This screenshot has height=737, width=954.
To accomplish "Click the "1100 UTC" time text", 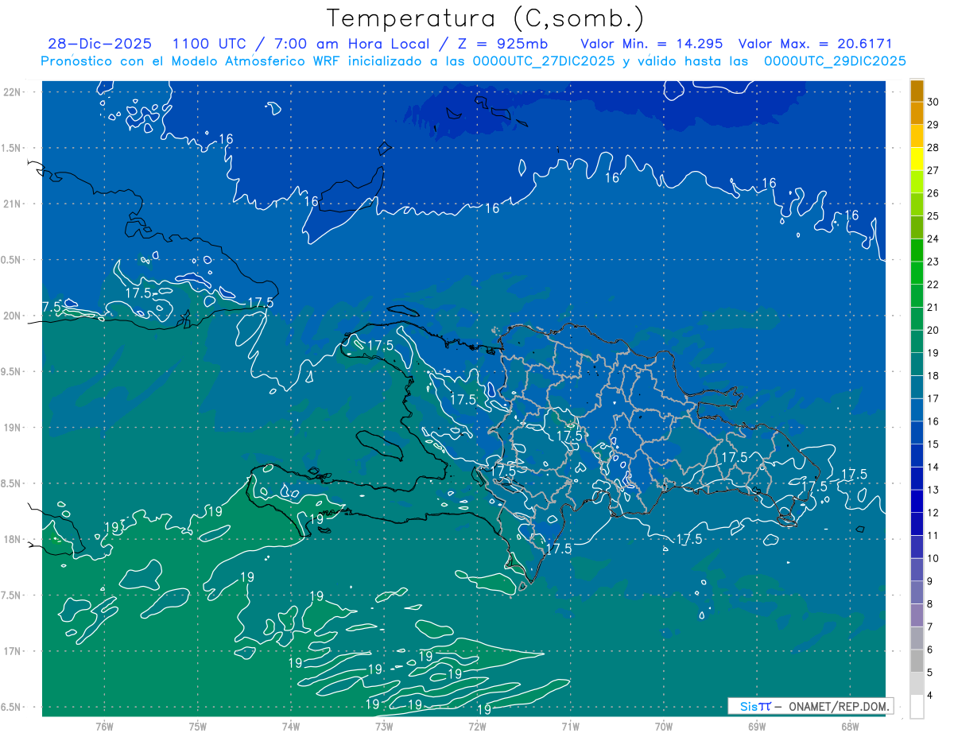I will pyautogui.click(x=208, y=44).
